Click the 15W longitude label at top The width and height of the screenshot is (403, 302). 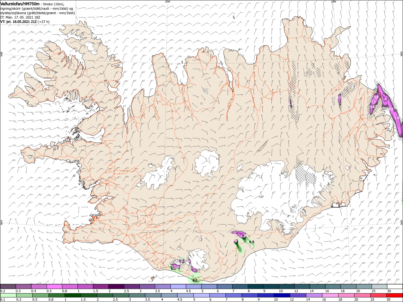(333, 2)
